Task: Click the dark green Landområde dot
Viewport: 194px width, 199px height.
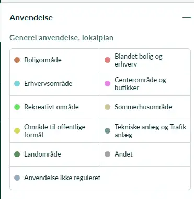Action: point(17,154)
